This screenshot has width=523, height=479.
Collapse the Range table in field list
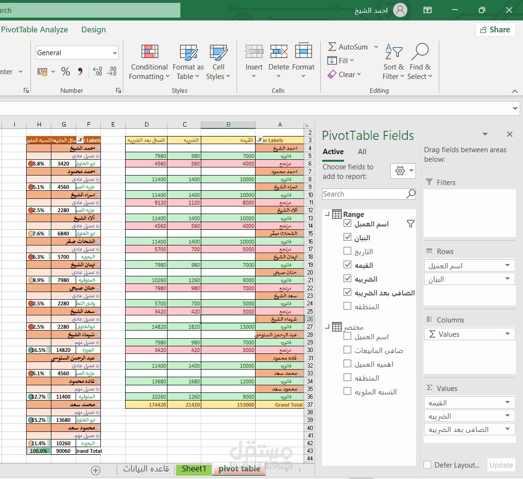tap(327, 215)
